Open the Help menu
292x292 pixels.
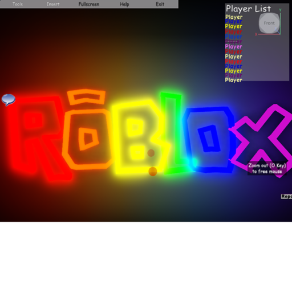point(124,4)
